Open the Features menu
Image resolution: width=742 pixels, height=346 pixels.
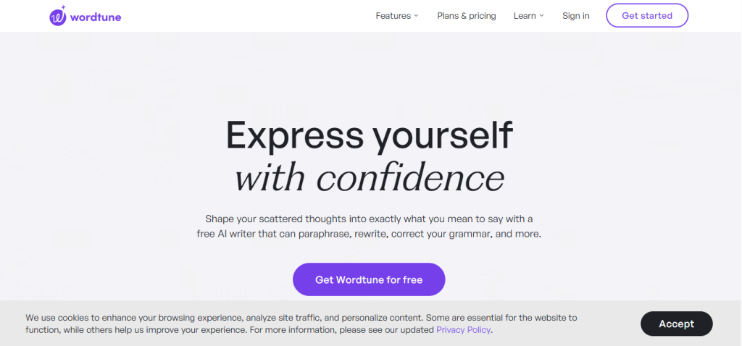[393, 16]
